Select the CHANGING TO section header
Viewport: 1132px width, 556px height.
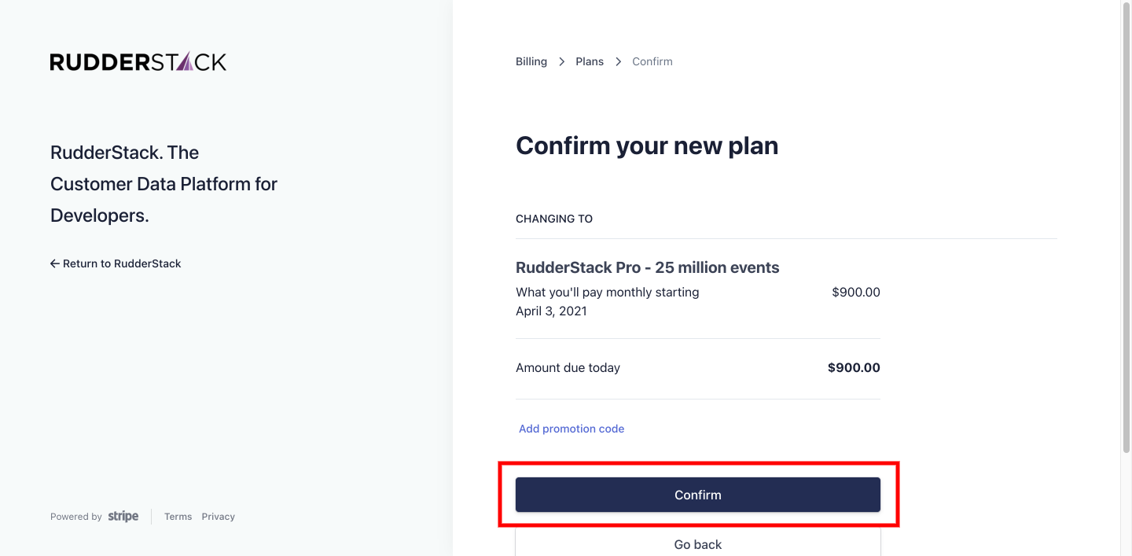pyautogui.click(x=554, y=219)
